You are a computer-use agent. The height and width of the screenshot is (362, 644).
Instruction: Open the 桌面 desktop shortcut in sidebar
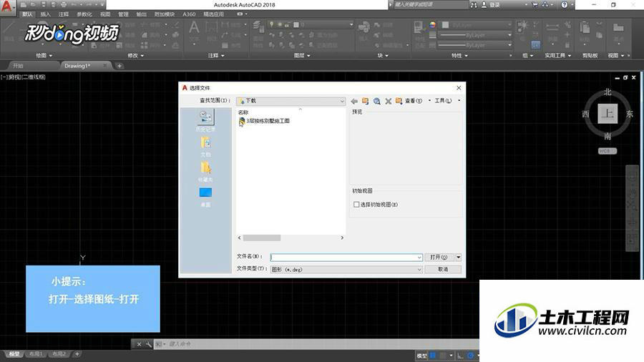[x=205, y=197]
